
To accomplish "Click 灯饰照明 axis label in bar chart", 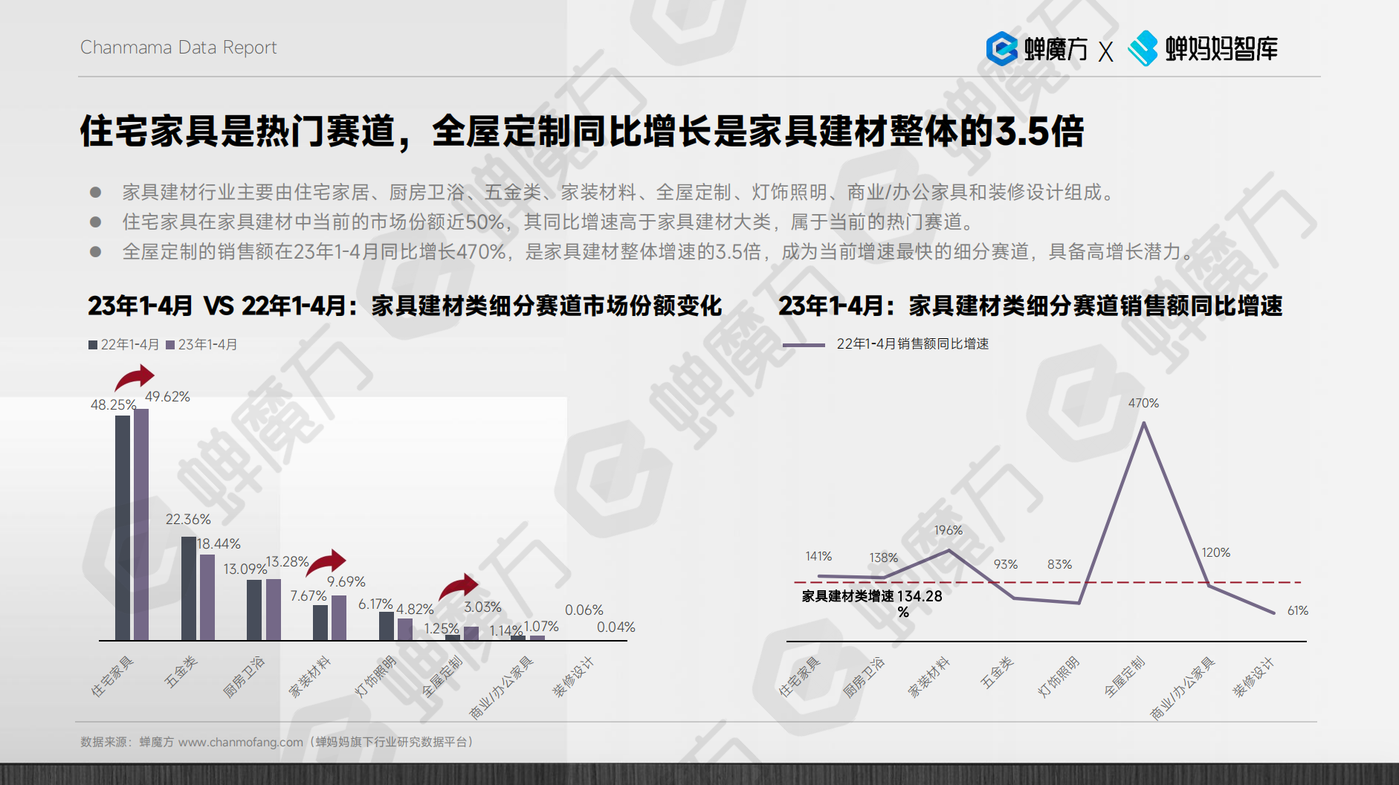I will coord(375,676).
